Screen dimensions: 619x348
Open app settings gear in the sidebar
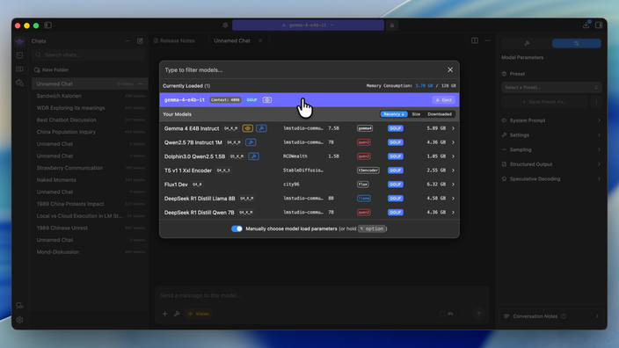click(19, 320)
